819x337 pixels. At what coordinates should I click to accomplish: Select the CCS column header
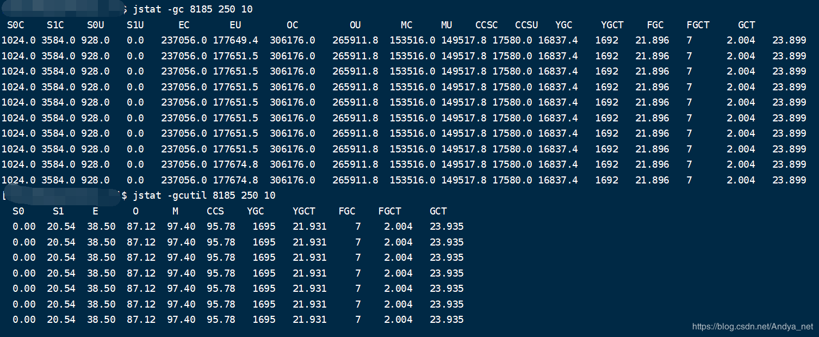tap(215, 211)
